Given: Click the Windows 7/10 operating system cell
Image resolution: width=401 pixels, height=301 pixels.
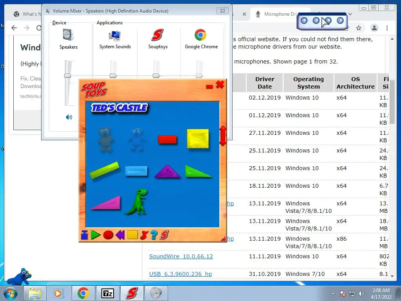Looking at the screenshot, I should 305,274.
